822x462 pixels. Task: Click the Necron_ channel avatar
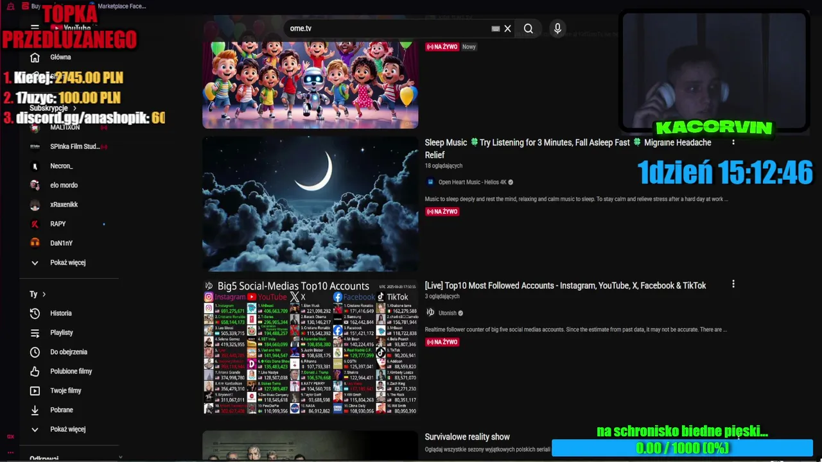(x=35, y=166)
